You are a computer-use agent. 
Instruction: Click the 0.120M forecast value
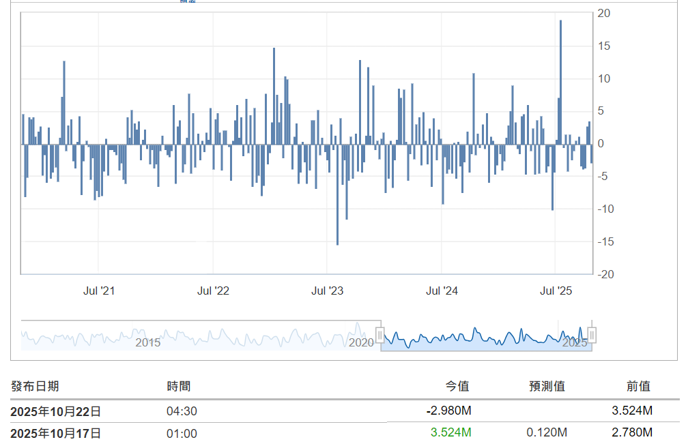click(x=547, y=432)
